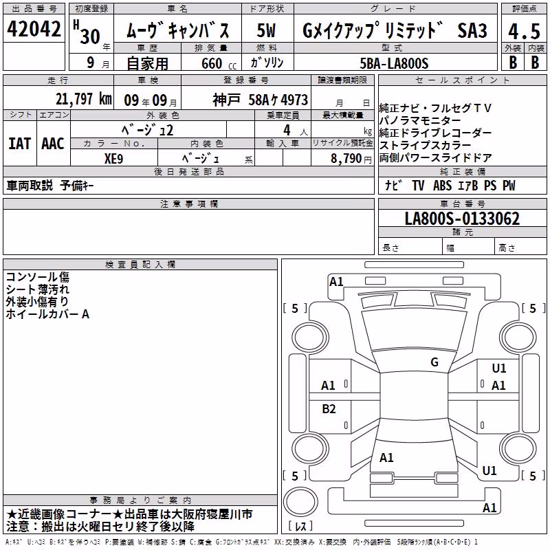Select the car name ムーヴキャンバス
The image size is (550, 550).
[x=177, y=30]
